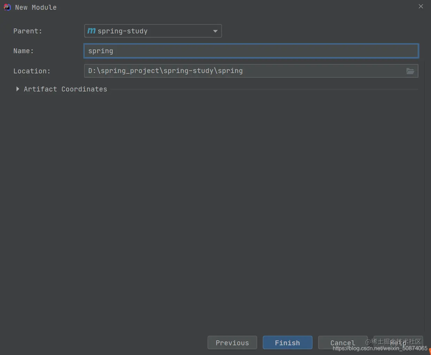
Task: Click the Previous button
Action: (232, 343)
